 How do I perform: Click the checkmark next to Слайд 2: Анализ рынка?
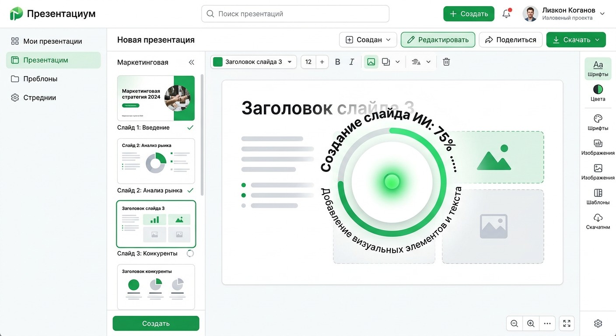click(x=190, y=191)
